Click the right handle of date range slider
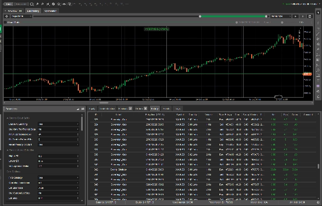Image resolution: width=322 pixels, height=206 pixels. click(266, 17)
